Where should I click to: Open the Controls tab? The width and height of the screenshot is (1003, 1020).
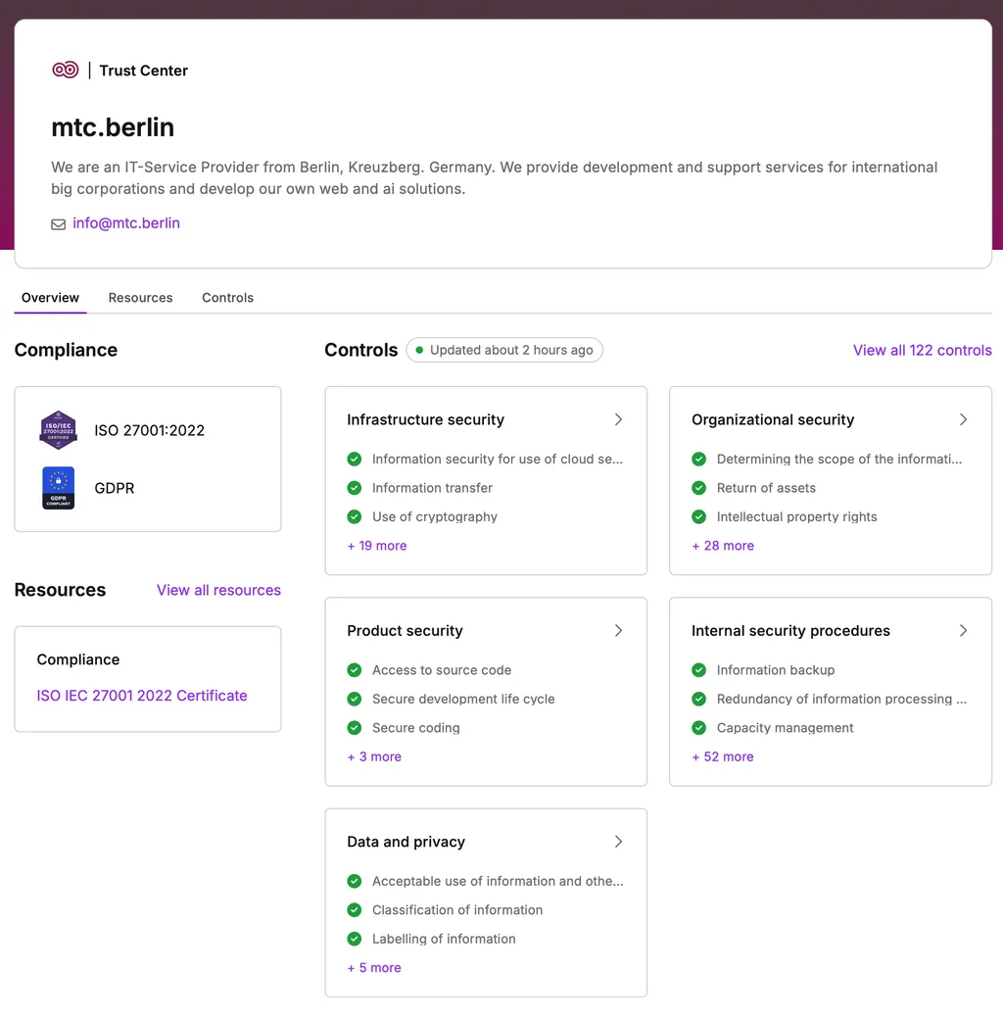click(227, 298)
